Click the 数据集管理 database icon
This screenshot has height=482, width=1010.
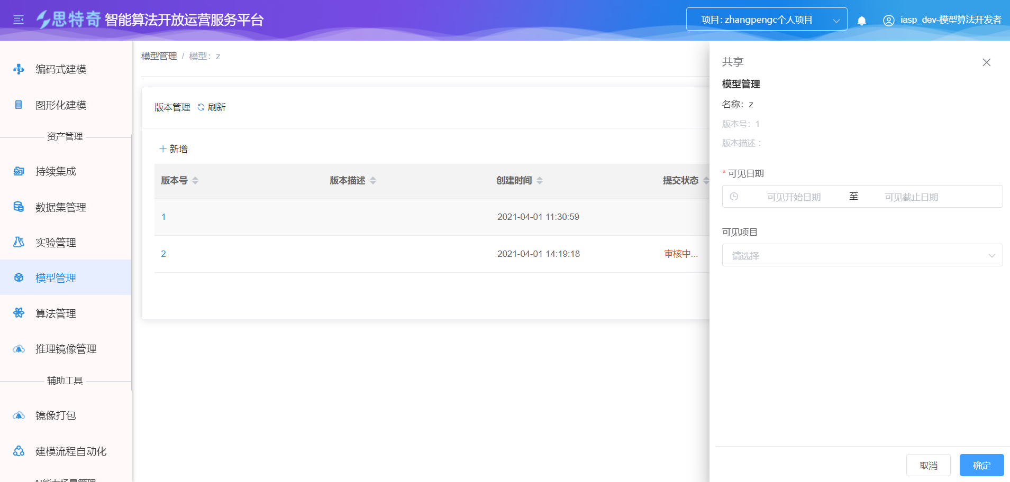point(19,207)
